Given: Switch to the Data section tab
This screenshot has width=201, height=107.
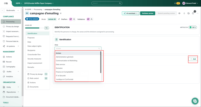Looking at the screenshot, I should pos(37,42).
